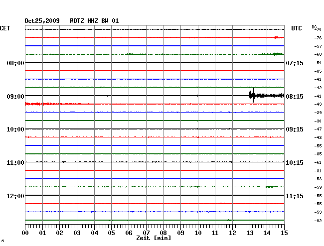Click minute 11 on the time axis
Viewport: 324px width, 246px height.
point(215,233)
